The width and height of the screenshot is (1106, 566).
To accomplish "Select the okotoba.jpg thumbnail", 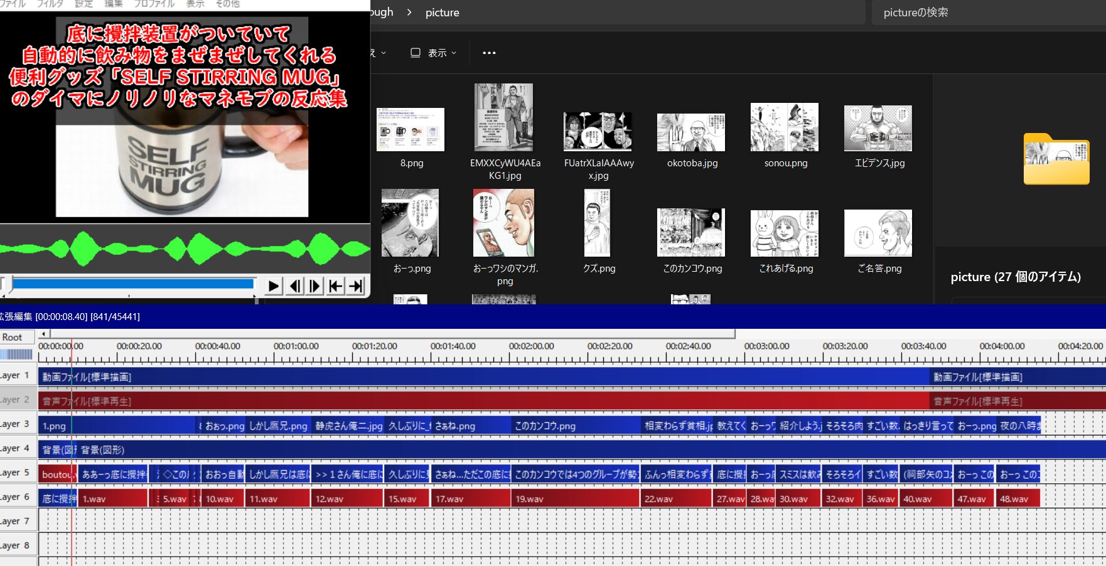I will 691,133.
